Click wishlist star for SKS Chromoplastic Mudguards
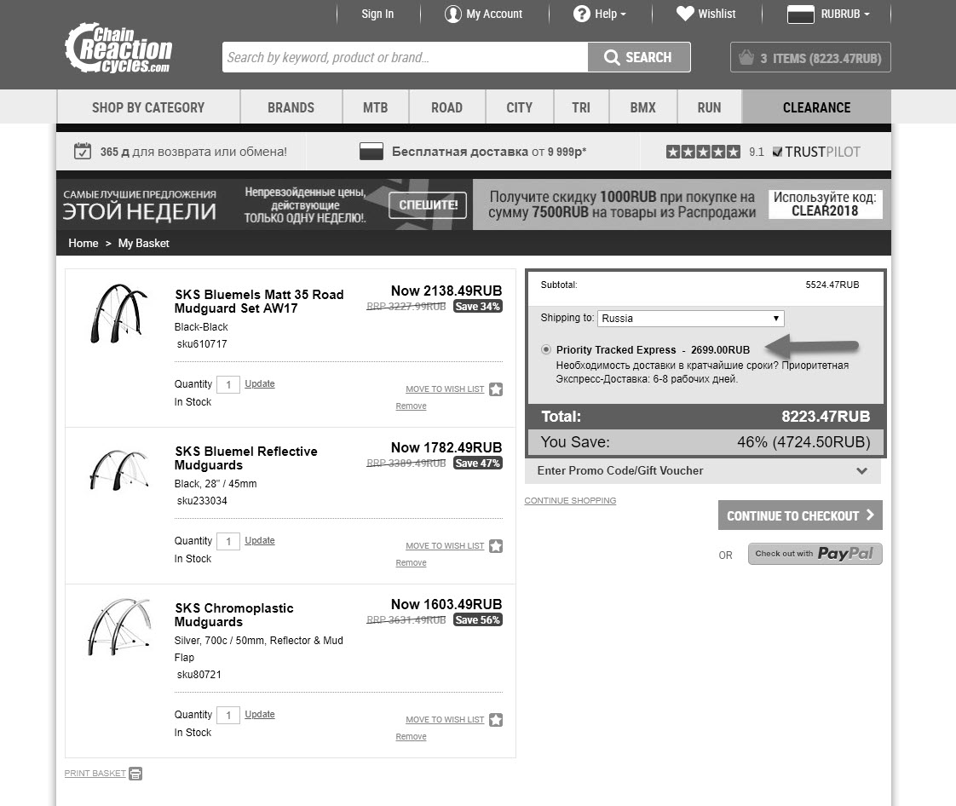This screenshot has width=956, height=806. [x=496, y=719]
